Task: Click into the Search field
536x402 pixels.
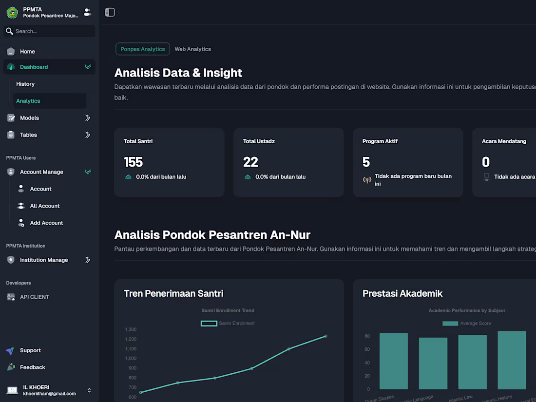Action: (49, 31)
